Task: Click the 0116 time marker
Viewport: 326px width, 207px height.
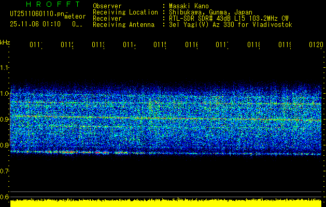Action: tap(191, 45)
